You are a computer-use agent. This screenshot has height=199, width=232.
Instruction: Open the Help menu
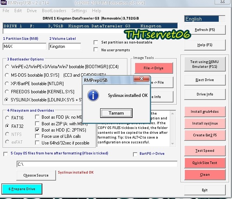[x=96, y=11]
